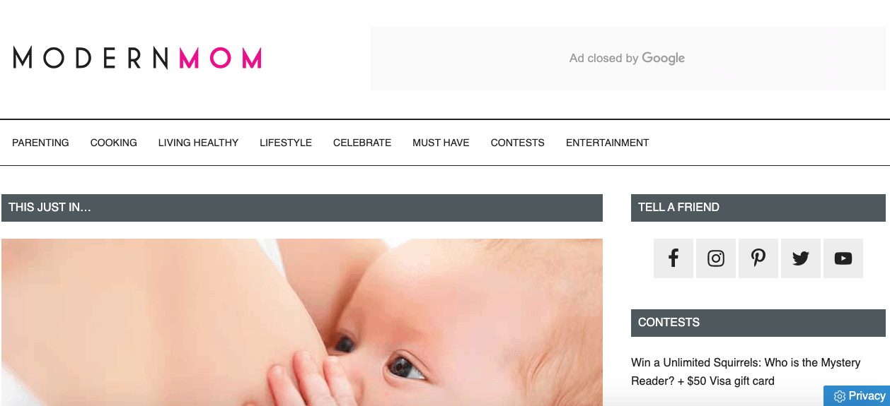The image size is (890, 406).
Task: Open the breastfeeding baby featured image
Action: tap(302, 322)
